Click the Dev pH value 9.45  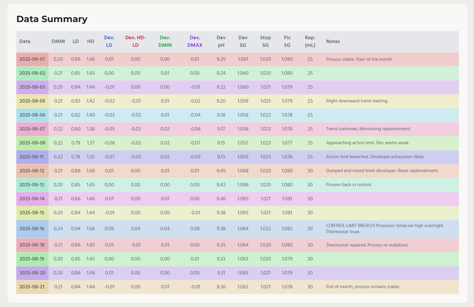pos(221,171)
